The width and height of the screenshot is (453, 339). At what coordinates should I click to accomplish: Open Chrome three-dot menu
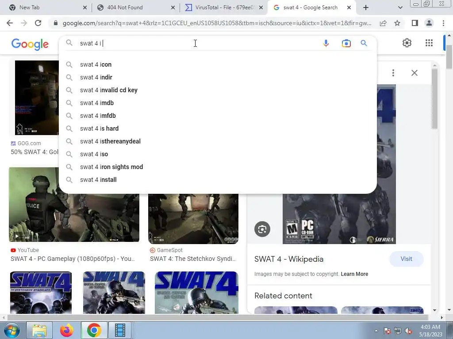click(443, 23)
